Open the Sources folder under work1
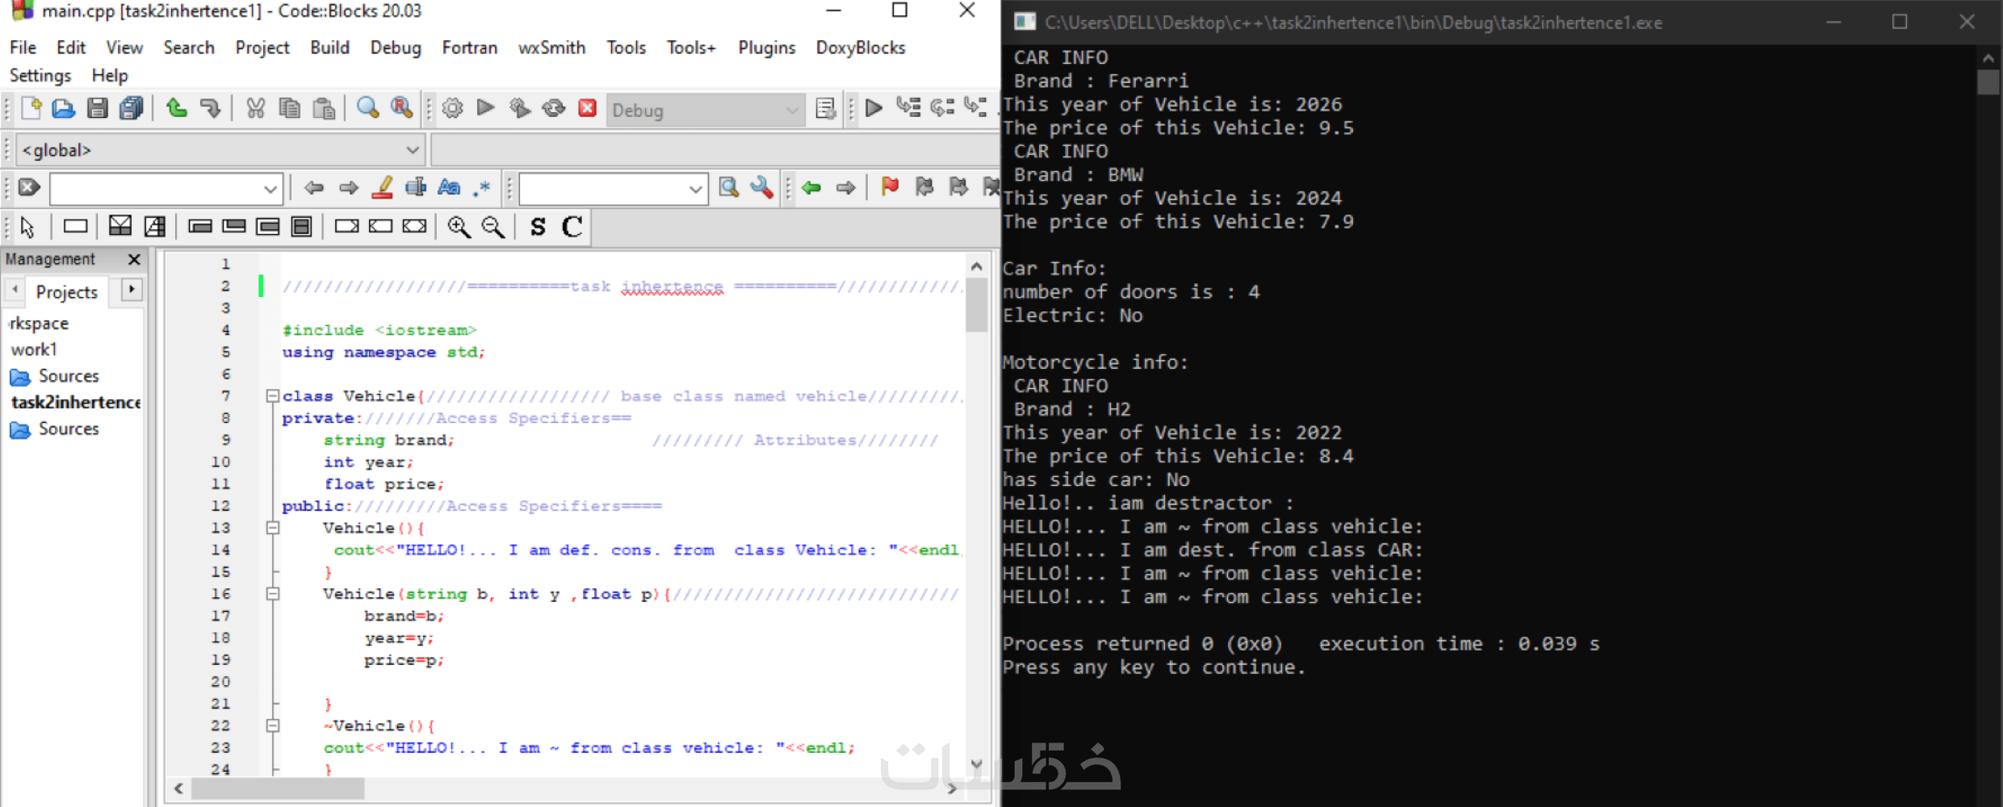This screenshot has width=2003, height=807. [x=55, y=376]
